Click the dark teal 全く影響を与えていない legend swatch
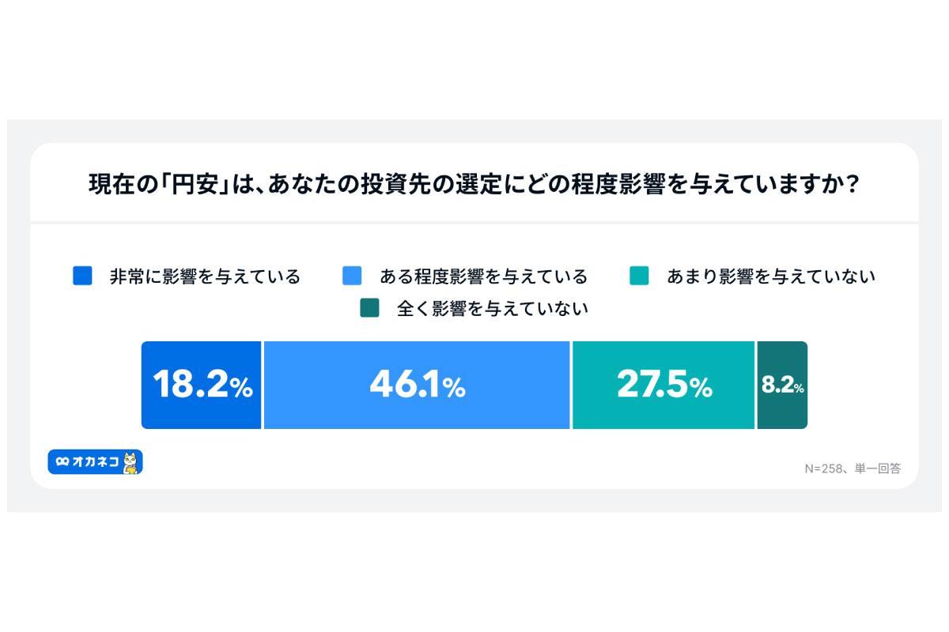 click(x=369, y=308)
